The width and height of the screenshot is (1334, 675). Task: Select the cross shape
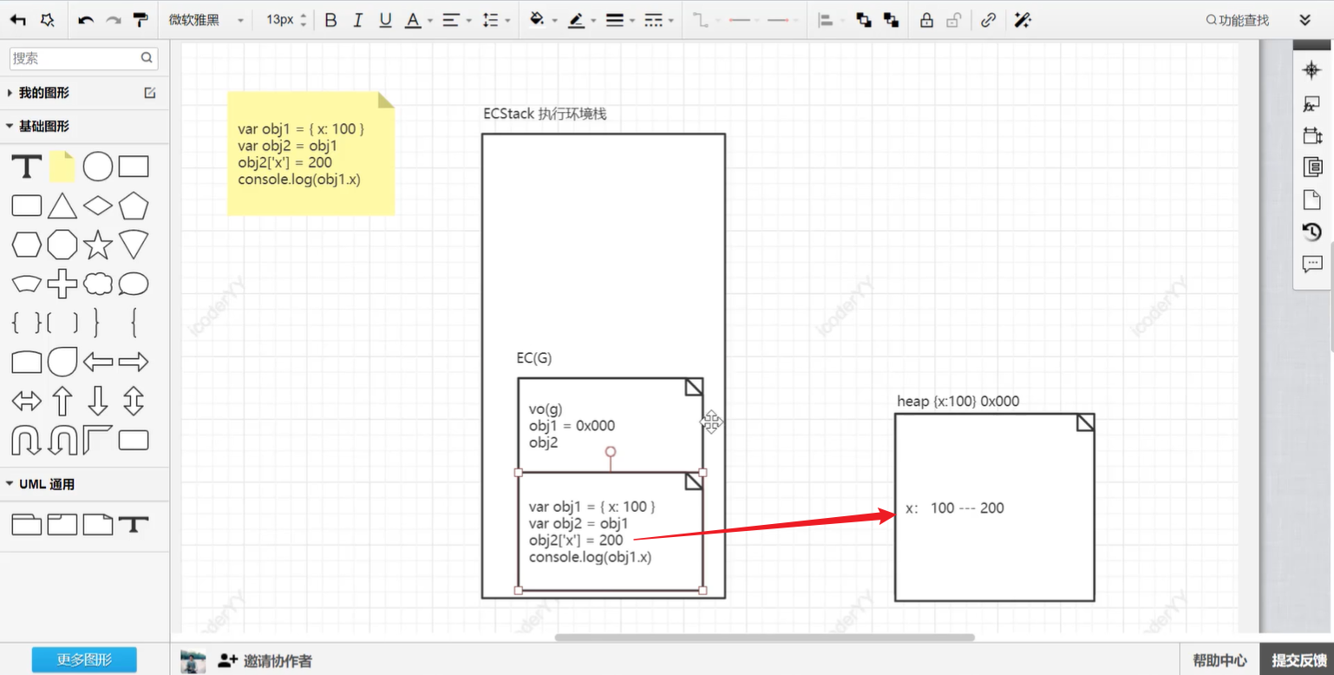pos(62,284)
